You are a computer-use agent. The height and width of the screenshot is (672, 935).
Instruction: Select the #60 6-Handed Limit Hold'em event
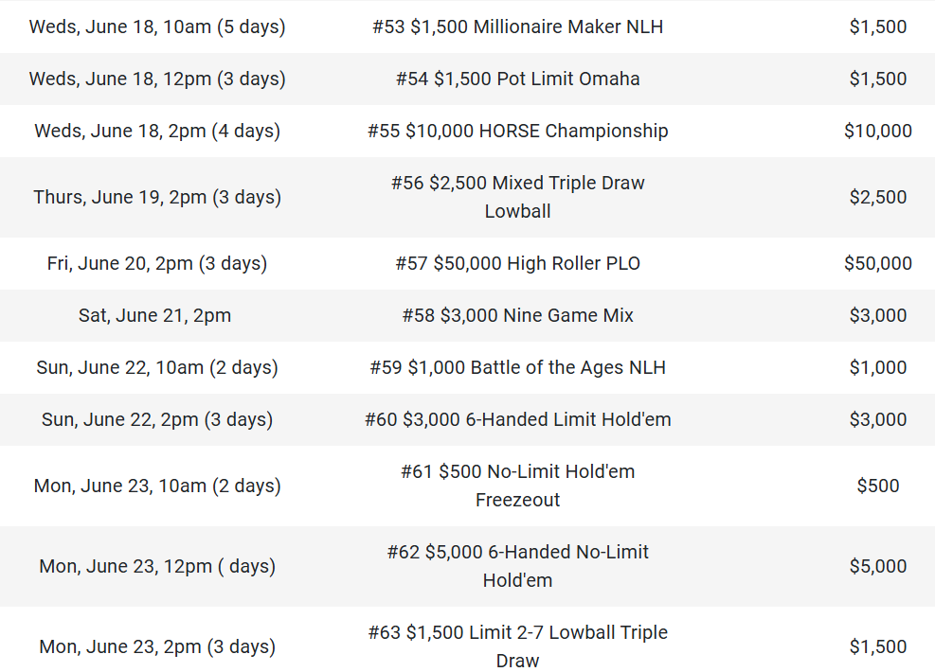(x=517, y=419)
